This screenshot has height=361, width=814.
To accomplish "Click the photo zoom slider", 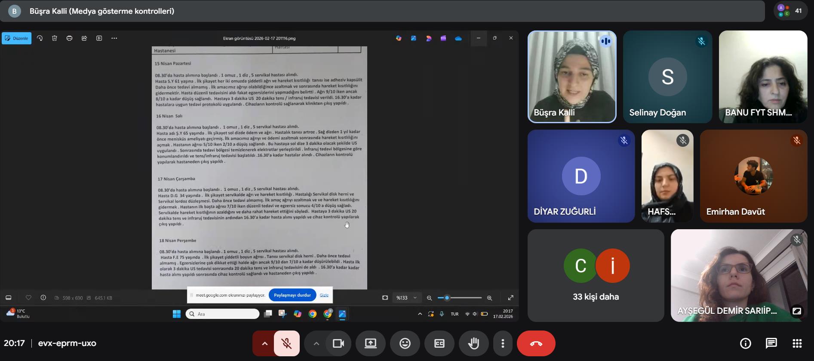I will point(459,298).
